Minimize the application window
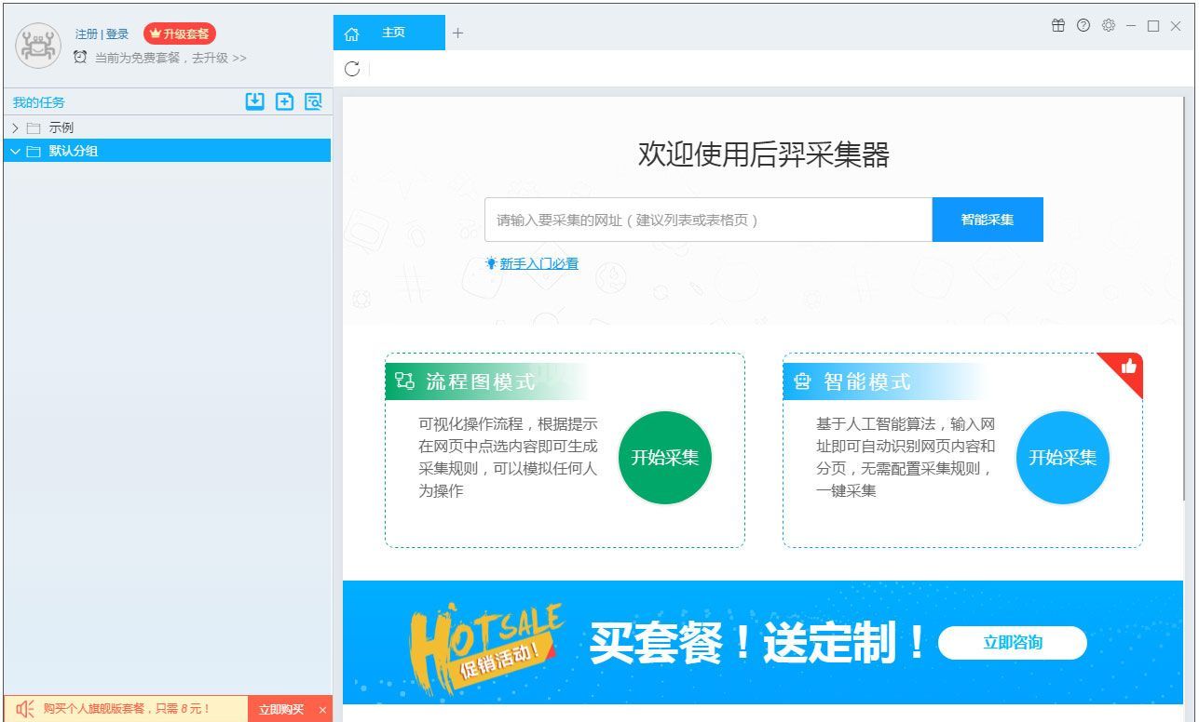The width and height of the screenshot is (1199, 722). 1131,25
